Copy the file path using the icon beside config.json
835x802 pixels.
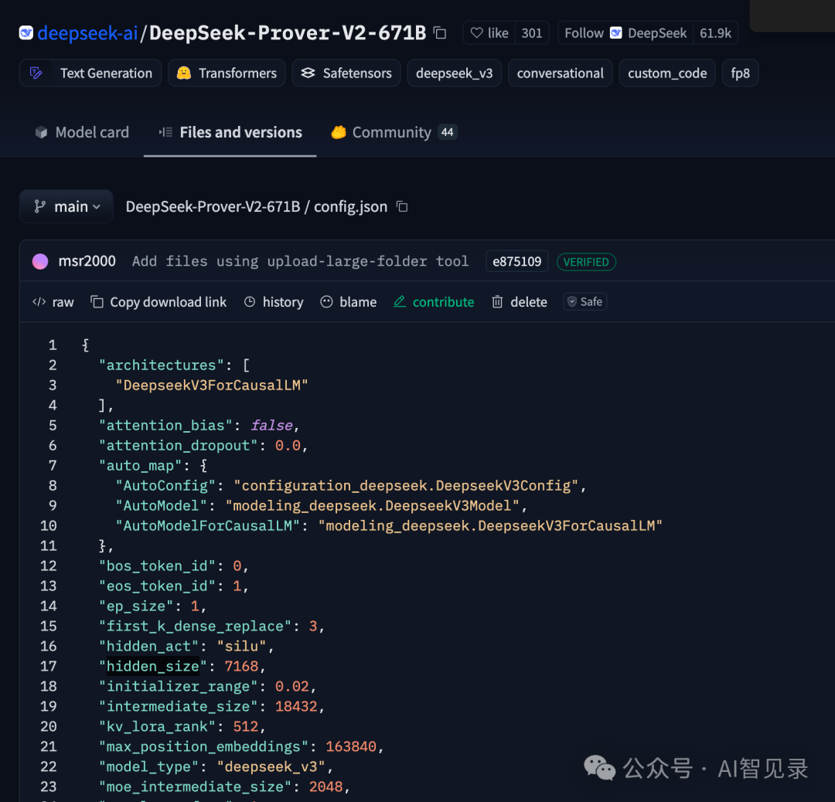click(x=402, y=206)
